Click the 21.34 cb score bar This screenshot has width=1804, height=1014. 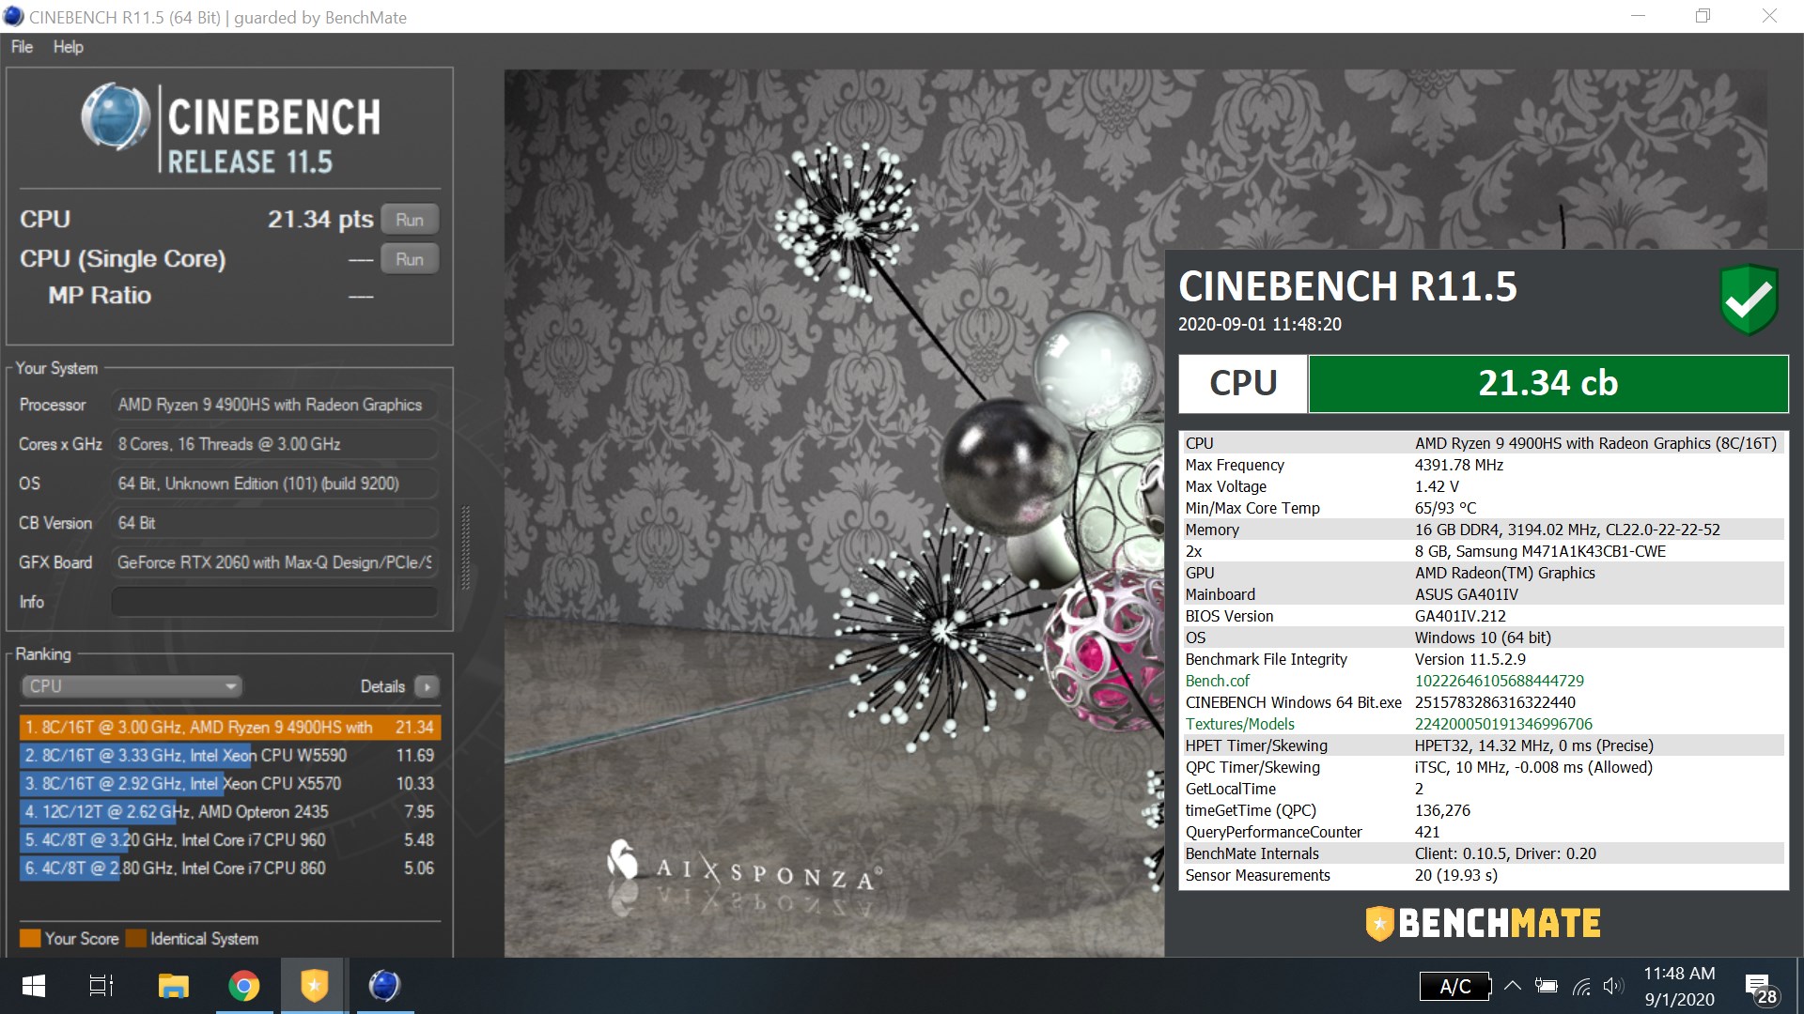click(1548, 383)
